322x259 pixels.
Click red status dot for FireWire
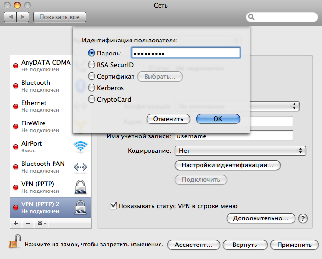[x=16, y=126]
